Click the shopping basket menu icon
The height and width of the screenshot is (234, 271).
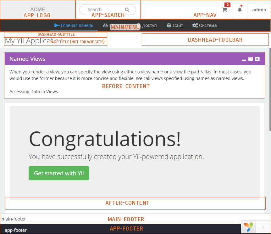point(105,25)
